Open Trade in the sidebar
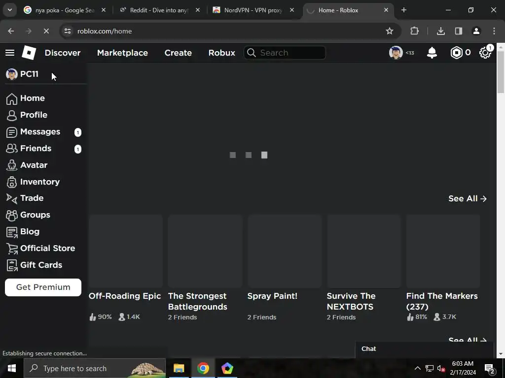Viewport: 505px width, 378px height. (25, 198)
